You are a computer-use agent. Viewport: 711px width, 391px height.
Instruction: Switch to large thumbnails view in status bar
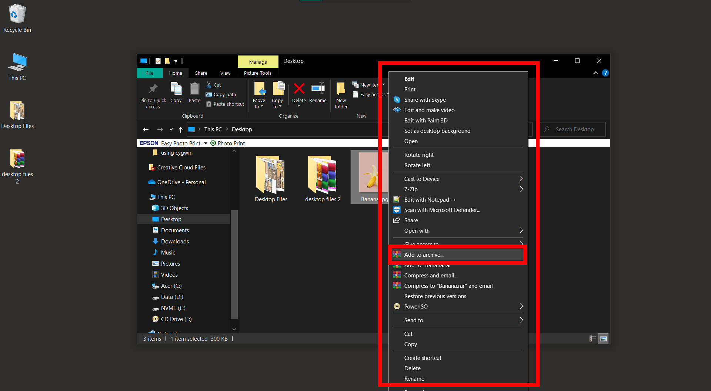pos(604,338)
